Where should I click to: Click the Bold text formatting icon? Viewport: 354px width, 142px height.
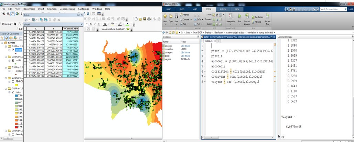pos(90,24)
